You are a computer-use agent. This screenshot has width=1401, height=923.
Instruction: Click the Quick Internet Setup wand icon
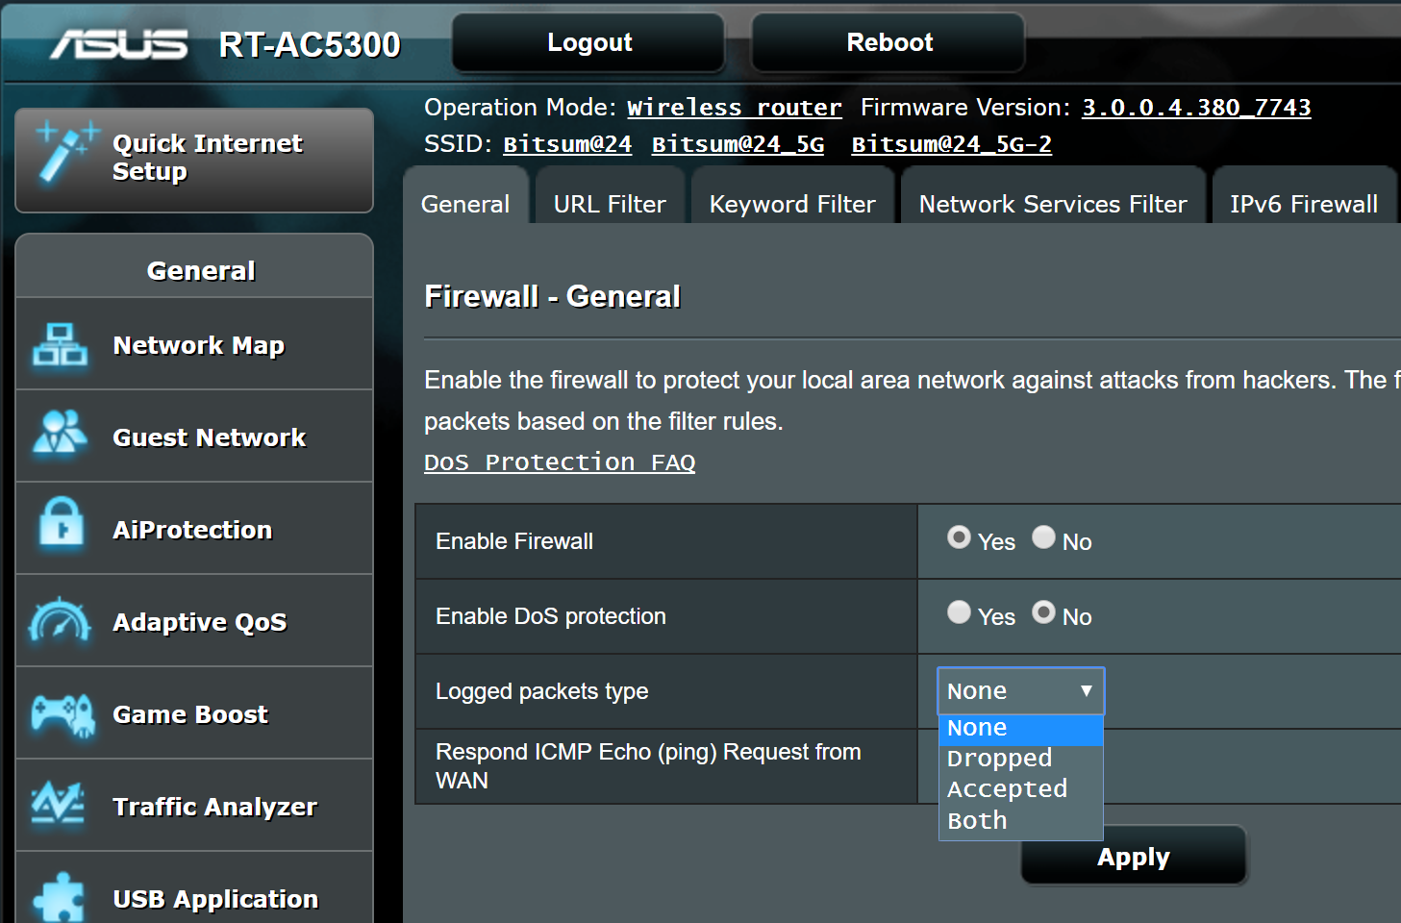click(65, 152)
